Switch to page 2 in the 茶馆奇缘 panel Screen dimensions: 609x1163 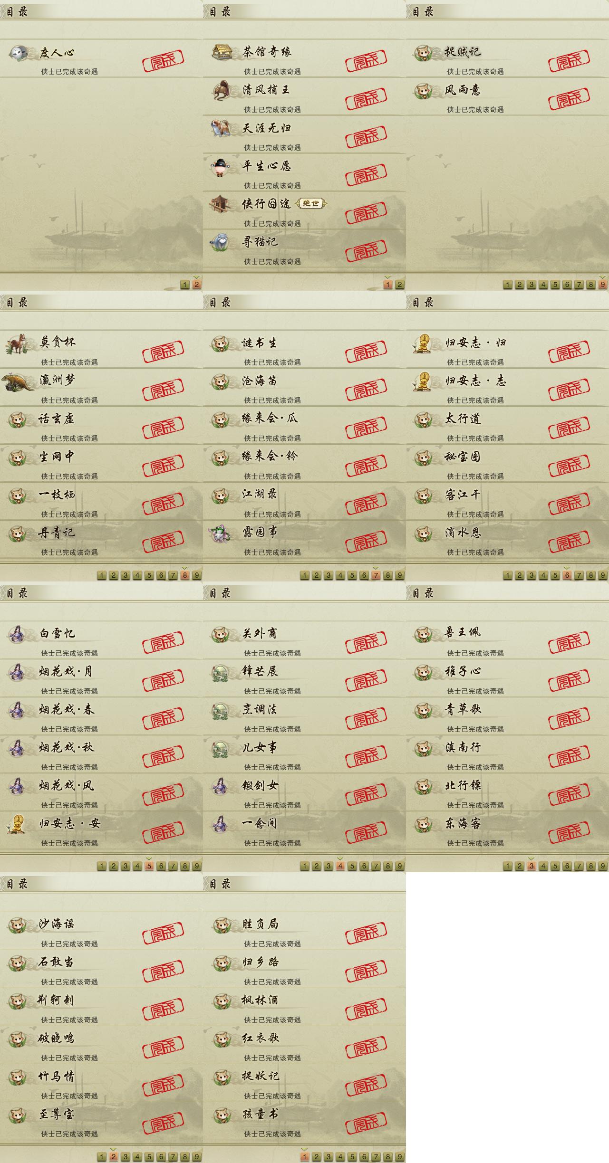400,285
